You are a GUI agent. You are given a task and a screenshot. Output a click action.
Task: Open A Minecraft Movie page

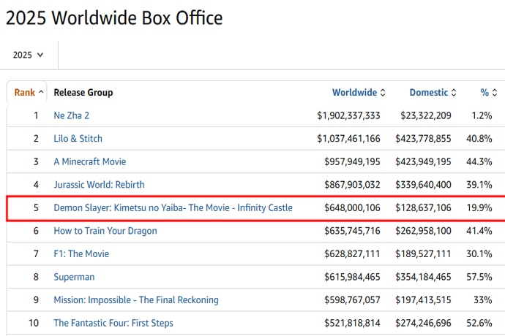click(x=89, y=161)
